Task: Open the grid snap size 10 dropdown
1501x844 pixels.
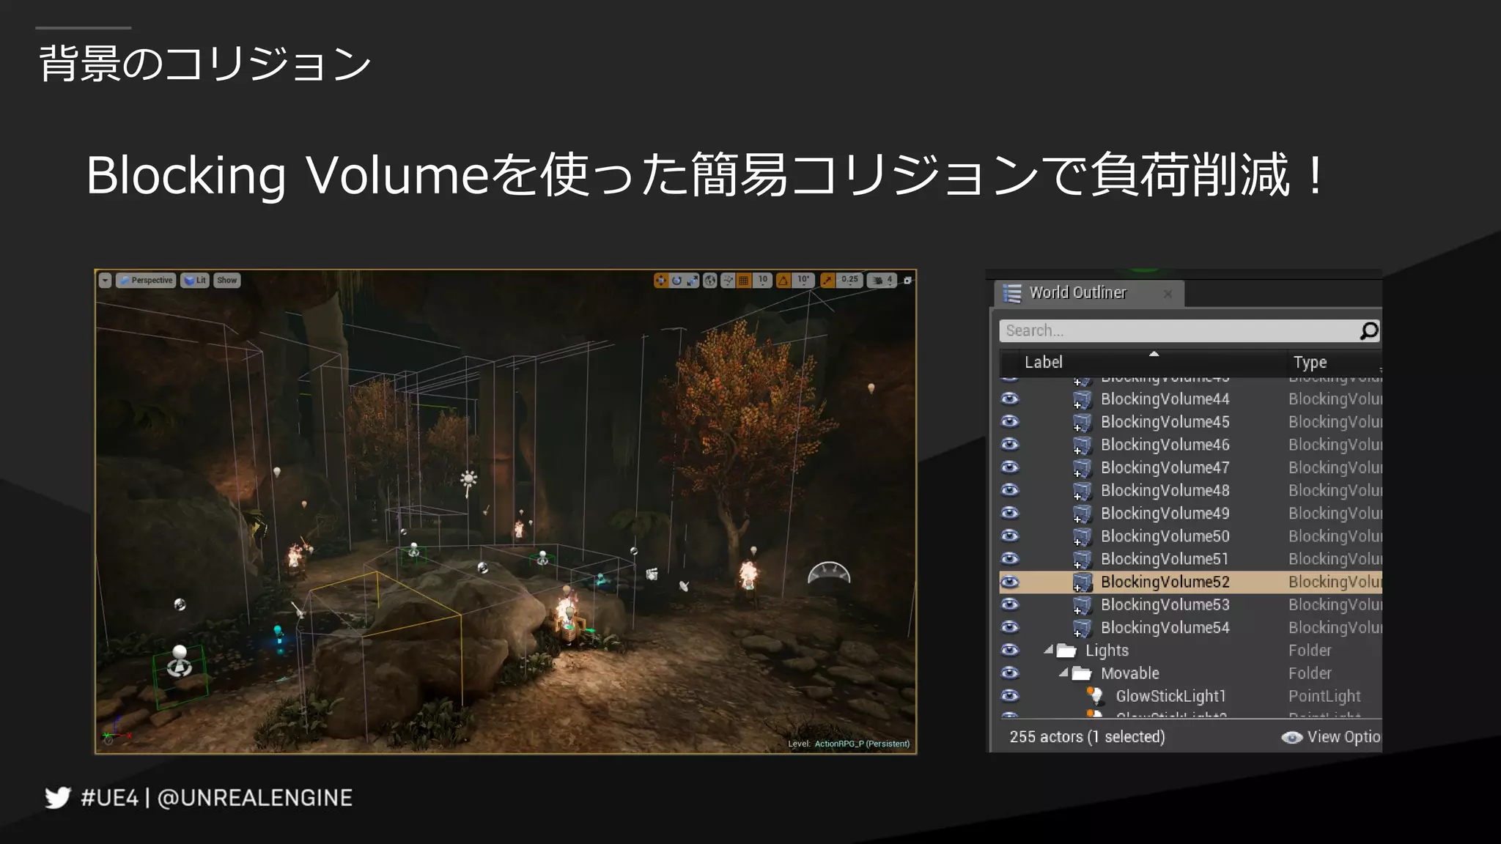Action: coord(763,280)
